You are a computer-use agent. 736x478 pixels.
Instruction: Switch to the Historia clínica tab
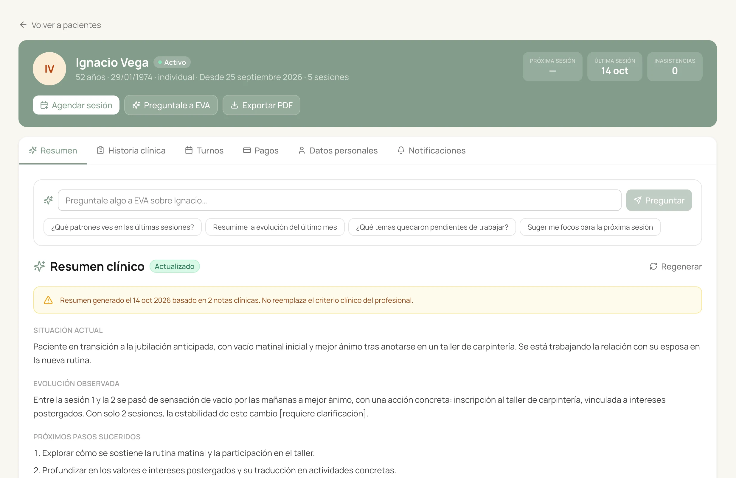click(131, 151)
